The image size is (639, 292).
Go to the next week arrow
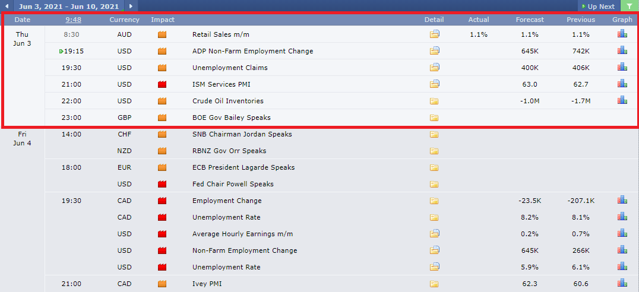pyautogui.click(x=131, y=6)
